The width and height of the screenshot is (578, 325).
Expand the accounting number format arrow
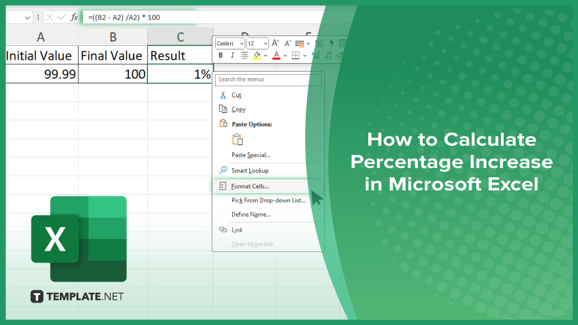[308, 44]
